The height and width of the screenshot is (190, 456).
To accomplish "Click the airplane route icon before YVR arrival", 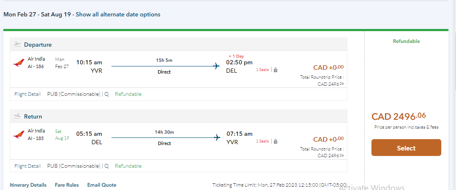I will click(x=217, y=137).
